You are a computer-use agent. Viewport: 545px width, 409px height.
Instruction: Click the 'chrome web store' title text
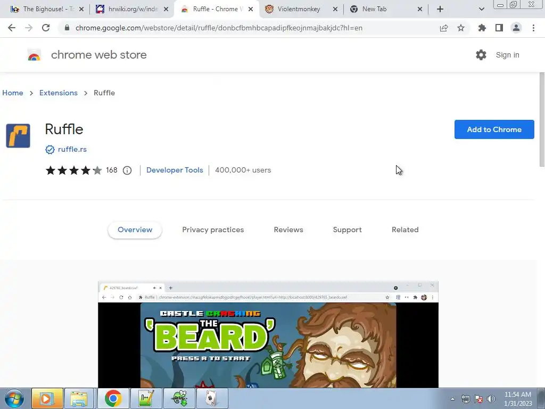tap(98, 55)
